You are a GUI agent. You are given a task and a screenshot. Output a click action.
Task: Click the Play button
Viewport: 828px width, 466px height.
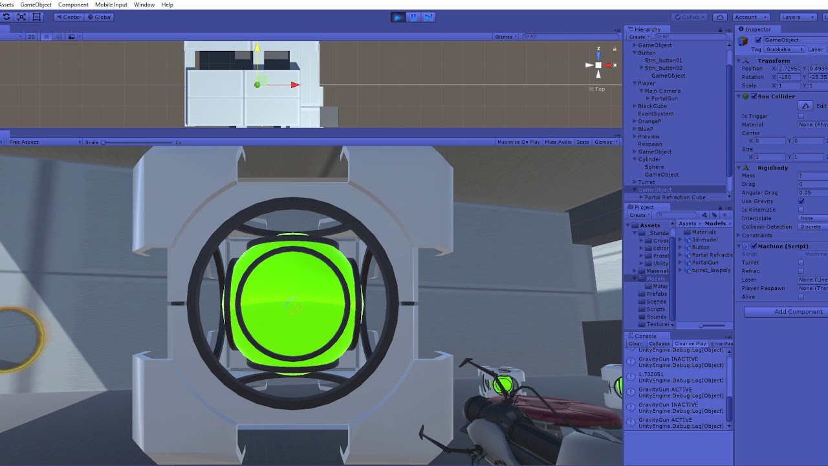click(398, 17)
